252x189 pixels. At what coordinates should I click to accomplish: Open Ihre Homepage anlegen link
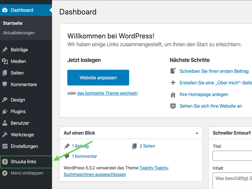pos(204,94)
